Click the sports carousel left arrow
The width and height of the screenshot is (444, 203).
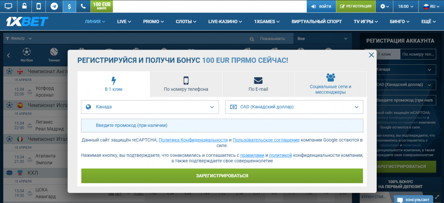click(x=9, y=55)
